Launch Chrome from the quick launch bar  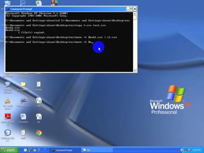(34, 150)
